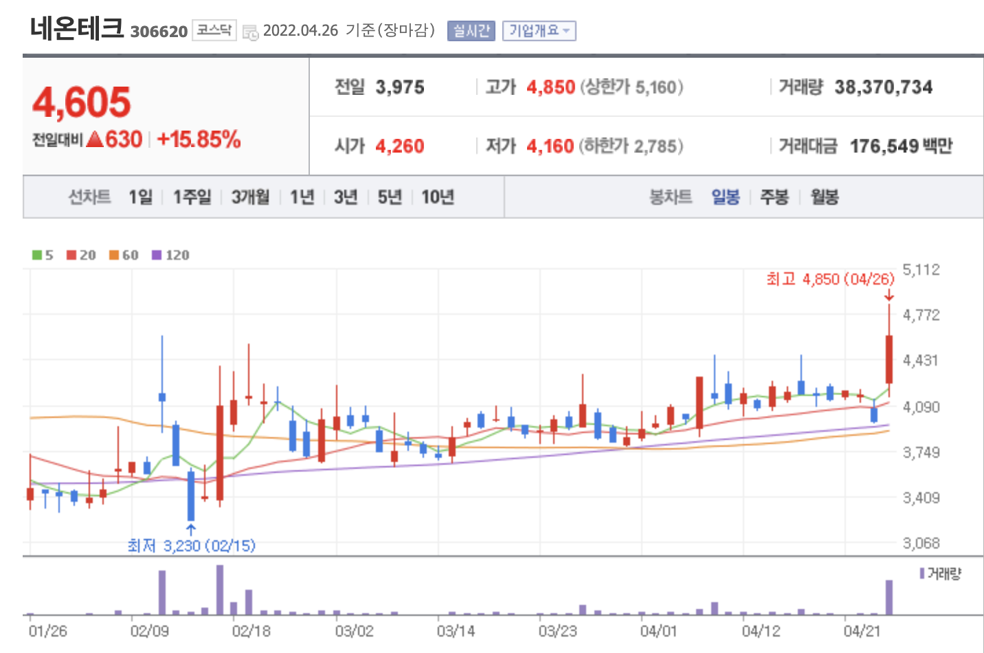The height and width of the screenshot is (653, 984).
Task: Click the 최저 3,230 (02/15) annotation
Action: pyautogui.click(x=192, y=546)
